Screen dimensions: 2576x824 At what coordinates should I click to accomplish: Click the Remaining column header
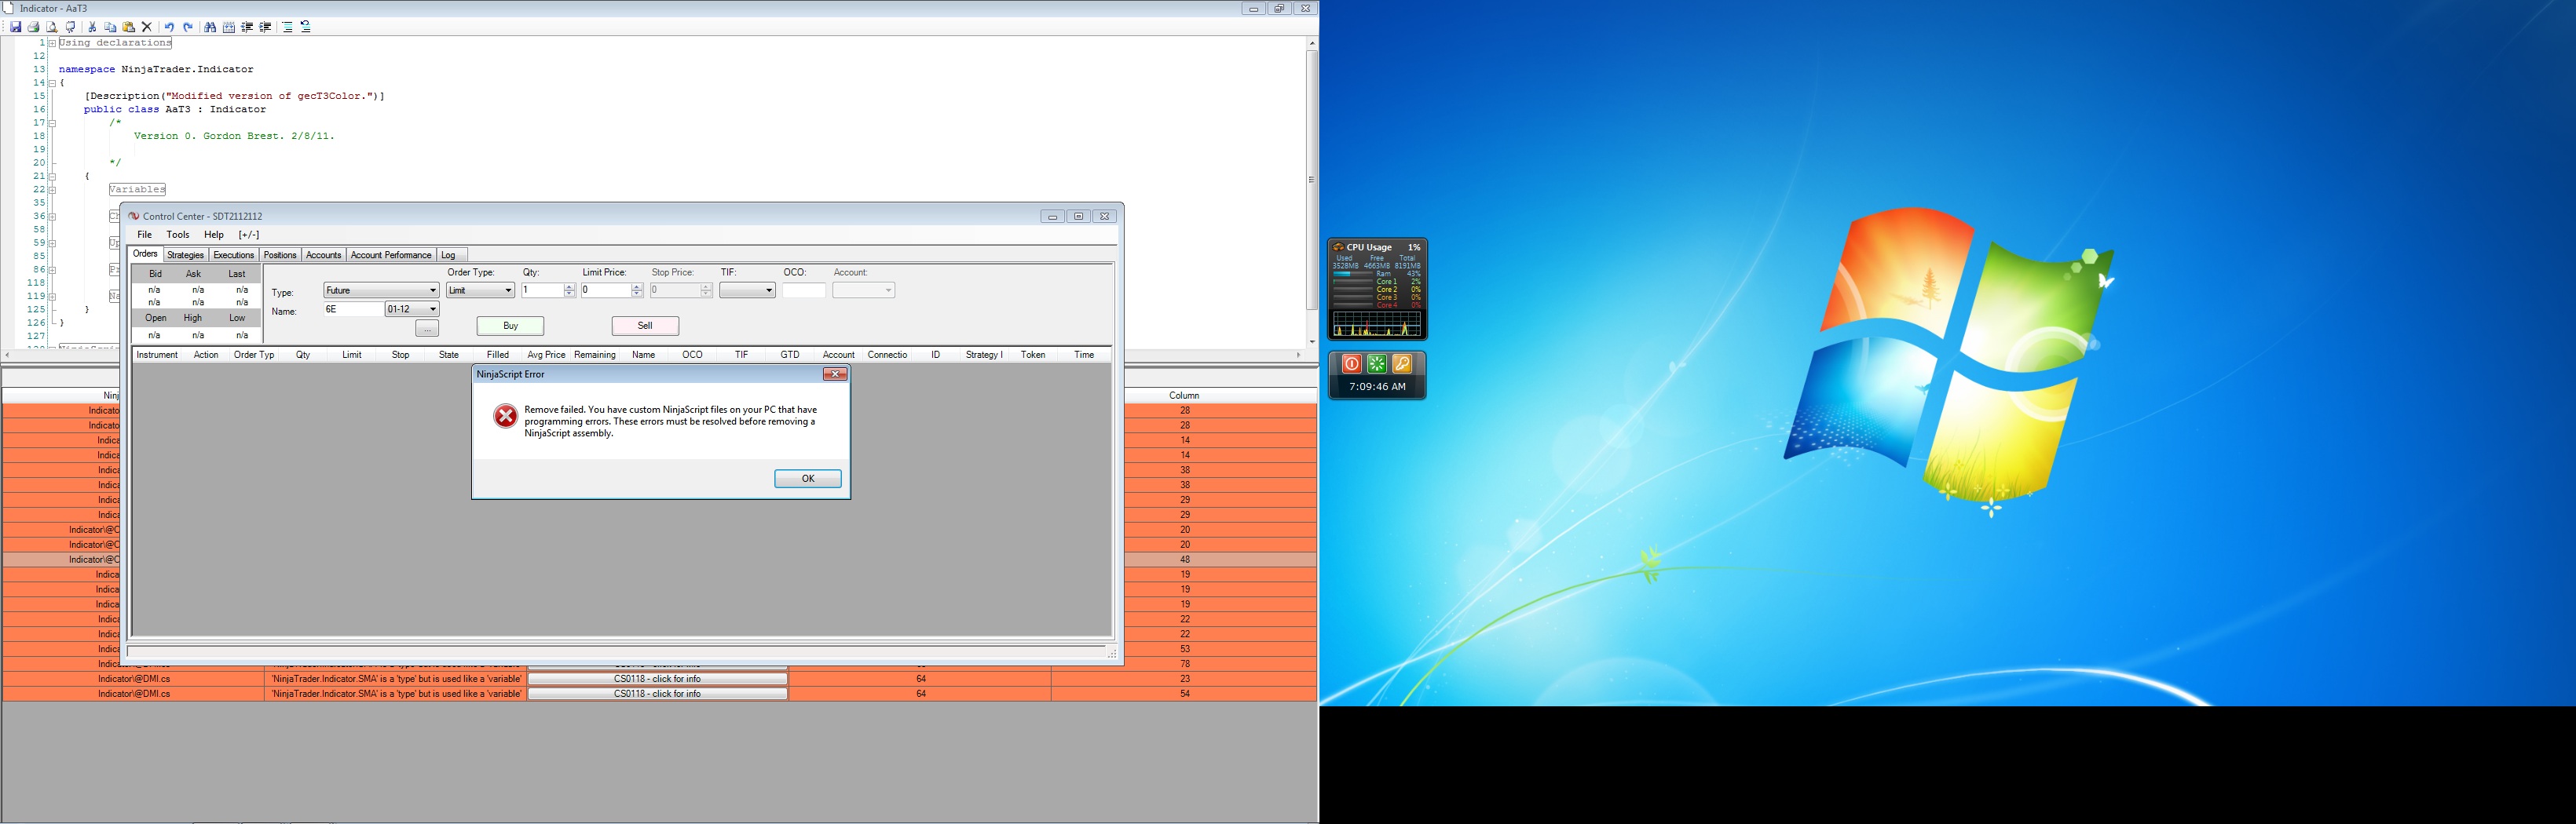[595, 355]
